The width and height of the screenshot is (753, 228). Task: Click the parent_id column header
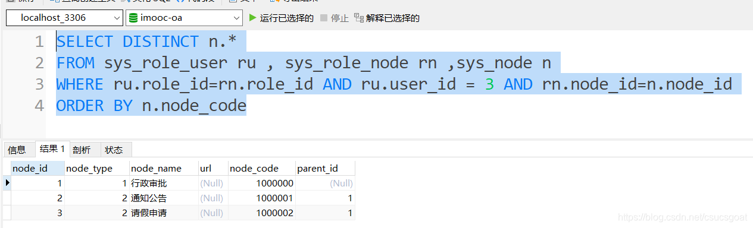click(x=325, y=168)
